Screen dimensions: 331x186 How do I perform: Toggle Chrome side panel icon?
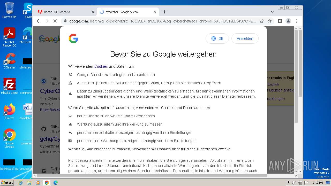[x=280, y=21]
